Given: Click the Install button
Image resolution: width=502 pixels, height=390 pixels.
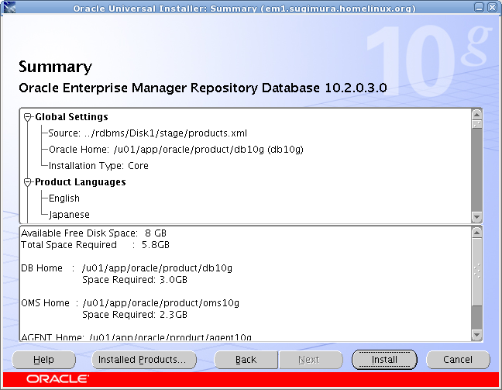Looking at the screenshot, I should tap(384, 360).
